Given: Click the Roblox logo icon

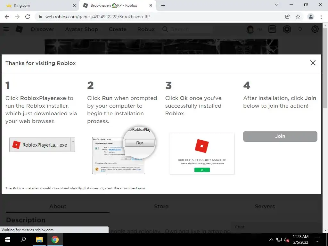Looking at the screenshot, I should pyautogui.click(x=19, y=29).
